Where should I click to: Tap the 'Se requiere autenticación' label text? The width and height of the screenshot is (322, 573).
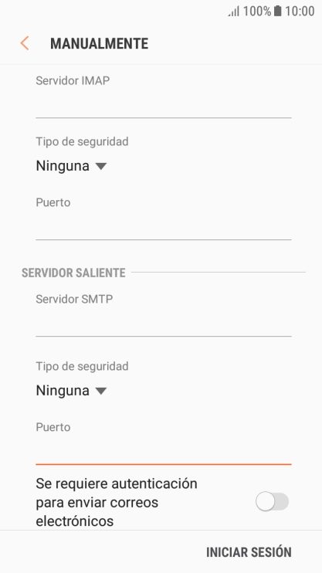click(x=117, y=483)
